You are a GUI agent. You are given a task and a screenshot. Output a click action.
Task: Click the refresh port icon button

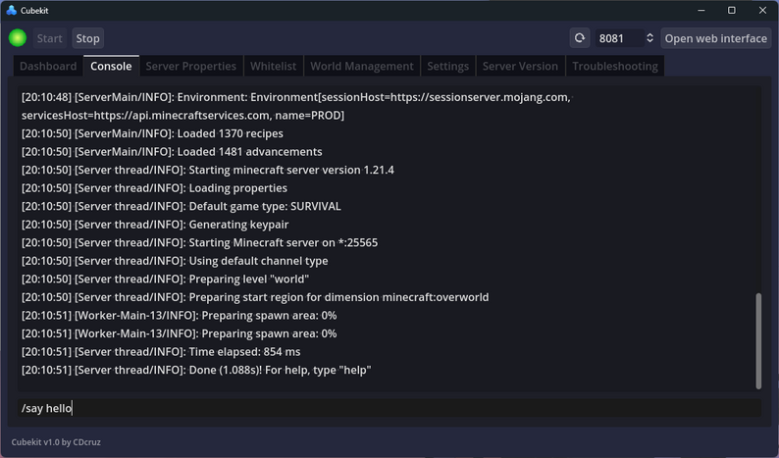(579, 38)
